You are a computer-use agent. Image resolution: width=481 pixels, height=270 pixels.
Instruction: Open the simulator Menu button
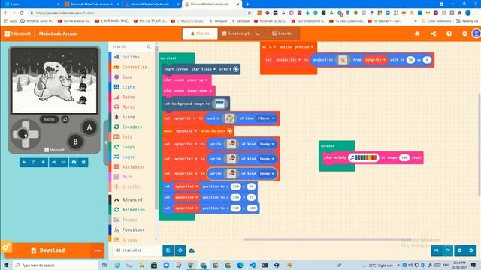[x=49, y=119]
